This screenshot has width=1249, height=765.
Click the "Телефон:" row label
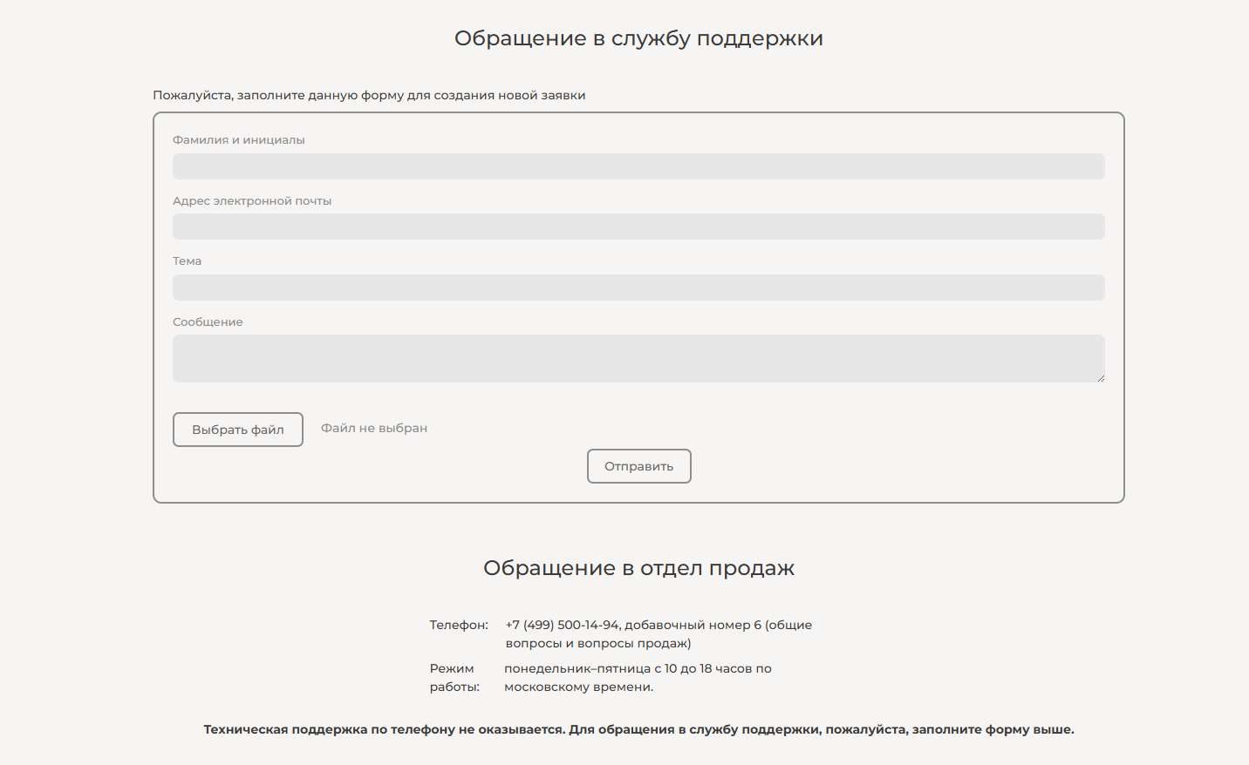point(457,624)
